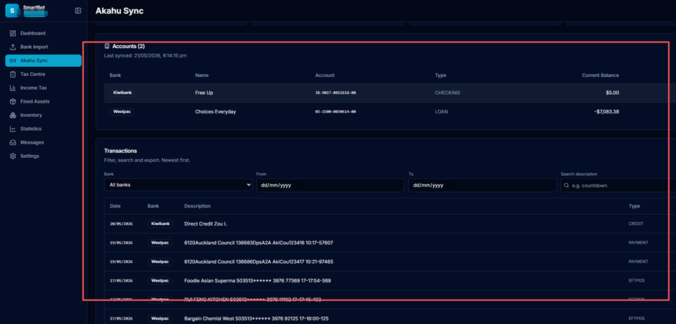The height and width of the screenshot is (324, 676).
Task: Go to Bank Import
Action: click(x=43, y=47)
